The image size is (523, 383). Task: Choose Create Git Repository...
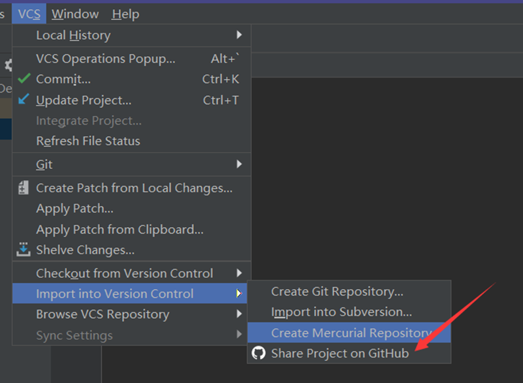(x=349, y=292)
